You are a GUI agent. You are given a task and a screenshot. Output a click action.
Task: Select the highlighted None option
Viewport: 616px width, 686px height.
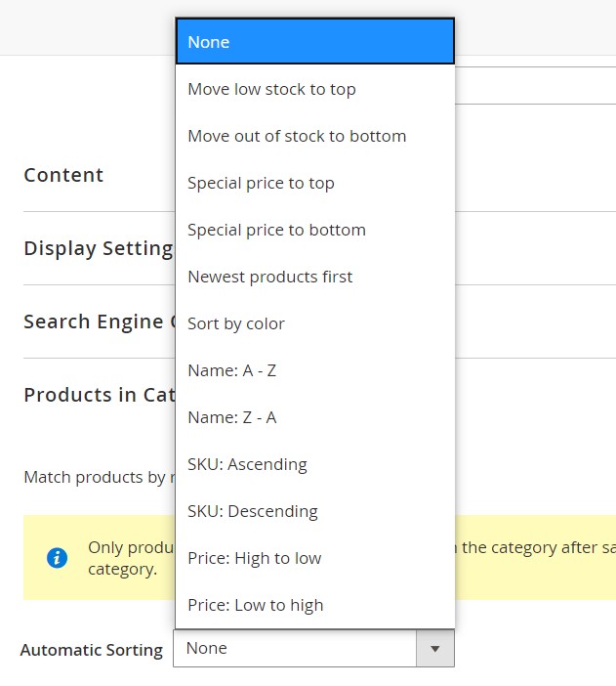tap(314, 42)
